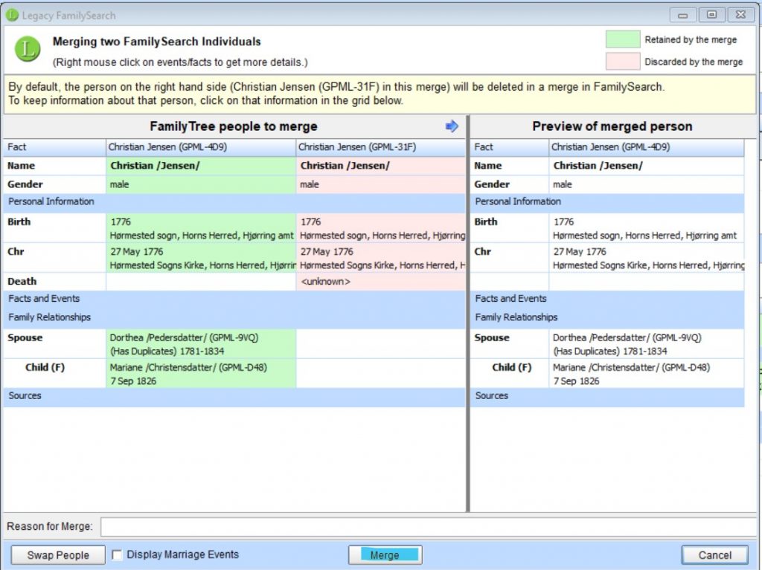Select the green Gender cell showing male
The width and height of the screenshot is (762, 570).
coord(201,184)
